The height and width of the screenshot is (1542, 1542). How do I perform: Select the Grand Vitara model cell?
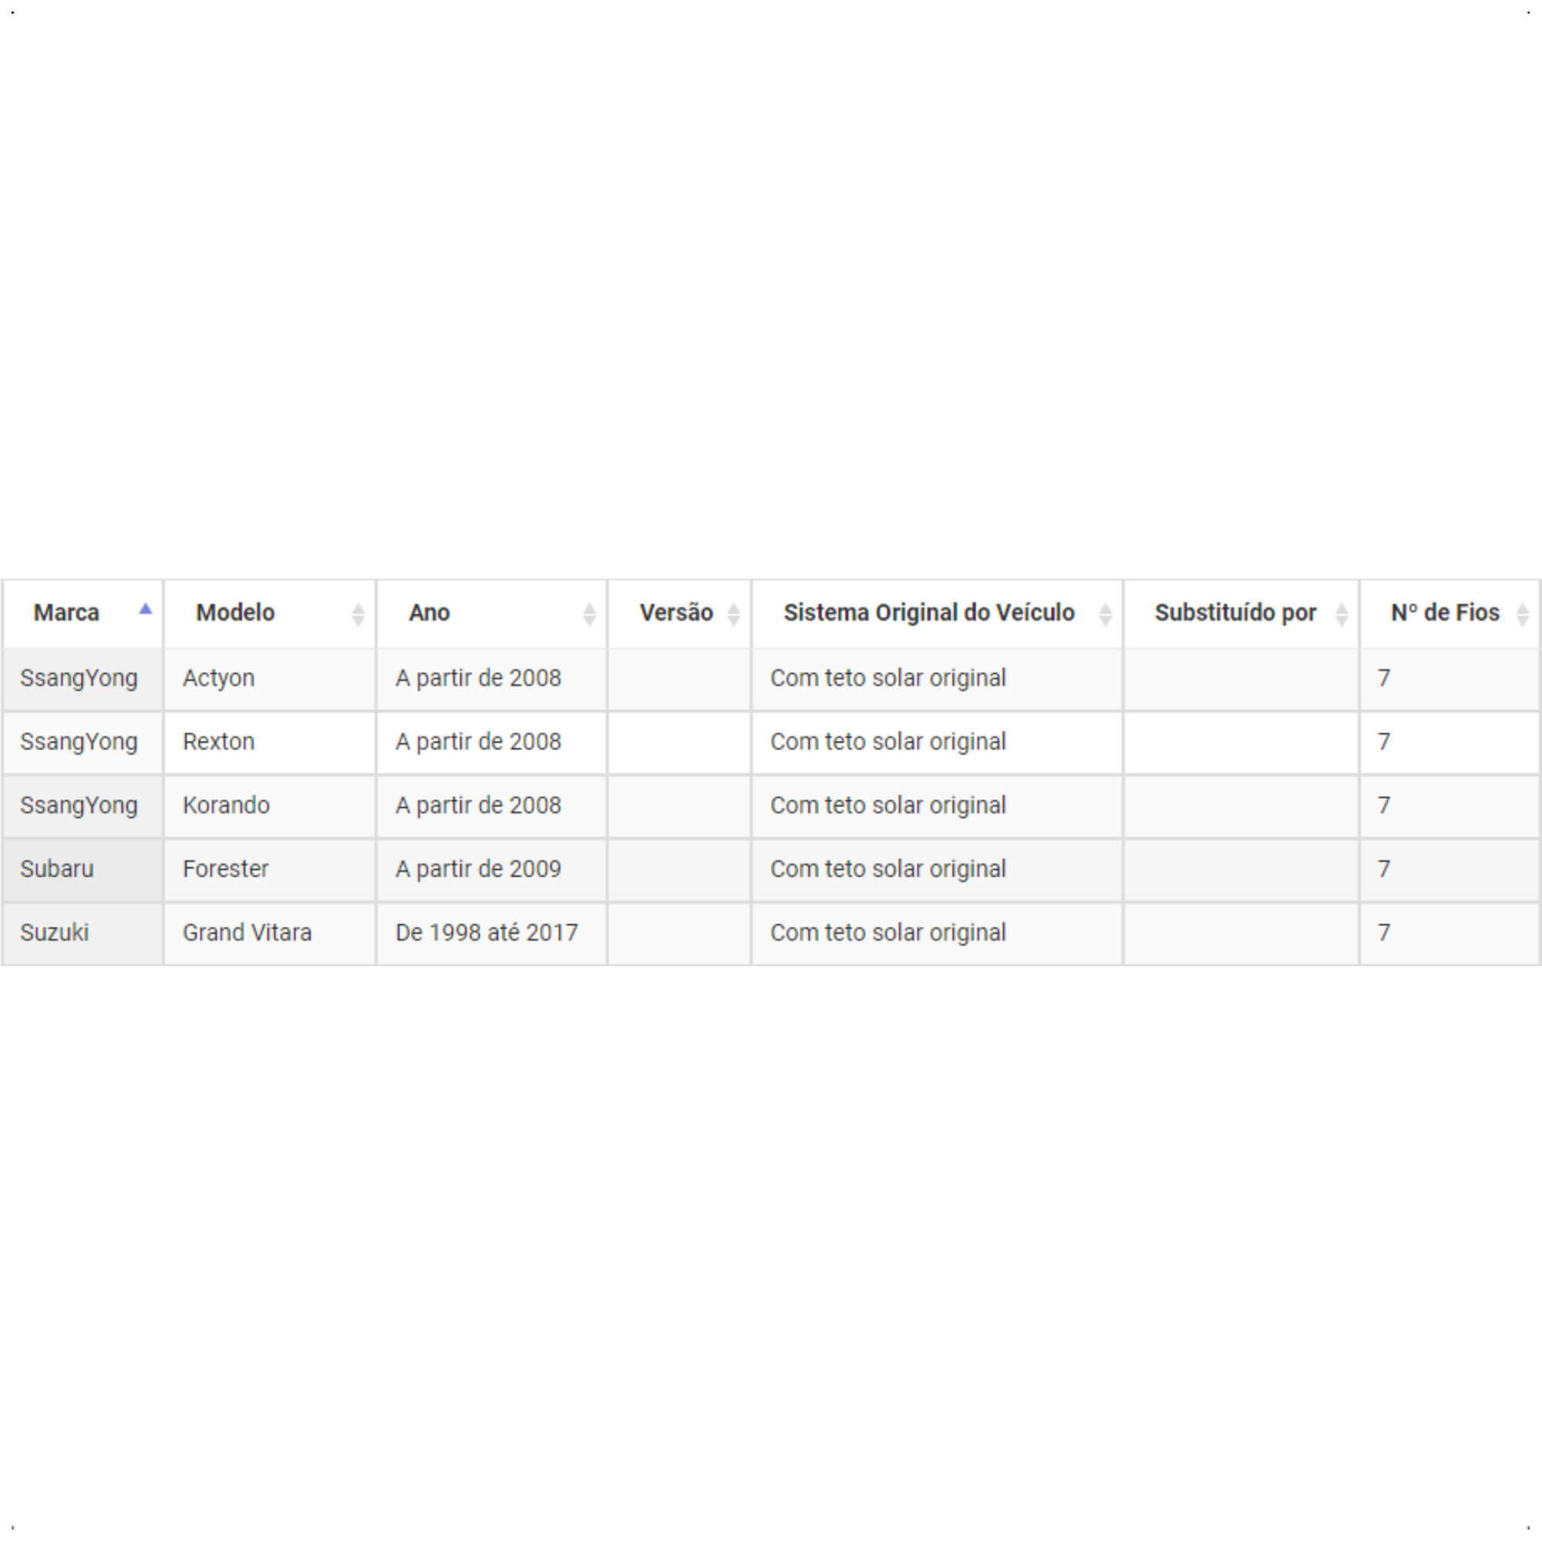pos(270,933)
